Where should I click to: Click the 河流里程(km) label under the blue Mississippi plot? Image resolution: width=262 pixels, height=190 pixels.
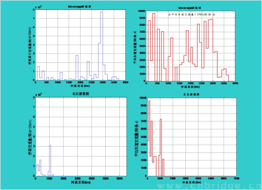point(80,86)
